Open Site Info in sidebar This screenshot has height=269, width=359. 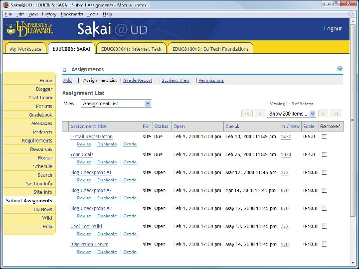pos(43,192)
